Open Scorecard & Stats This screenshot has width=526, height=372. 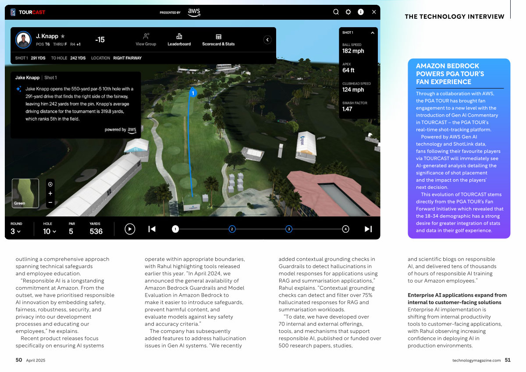tap(218, 39)
